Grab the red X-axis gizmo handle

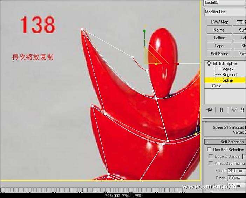[x=178, y=64]
